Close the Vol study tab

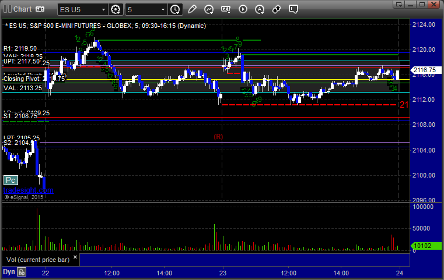[75, 257]
